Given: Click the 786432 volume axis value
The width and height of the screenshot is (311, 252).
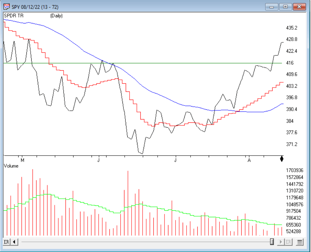Looking at the screenshot, I should (x=293, y=218).
